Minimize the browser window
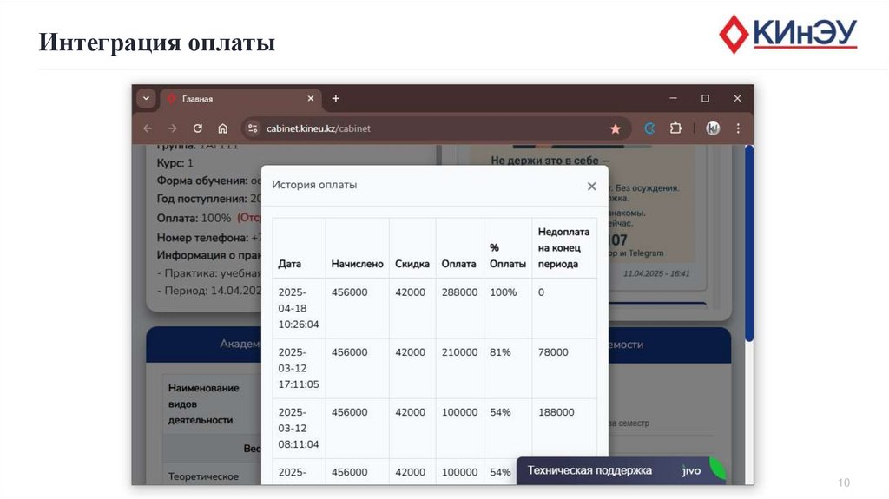Screen dimensions: 889x499 coord(673,98)
